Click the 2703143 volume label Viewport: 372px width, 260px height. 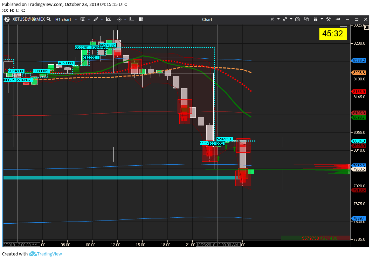[24, 80]
